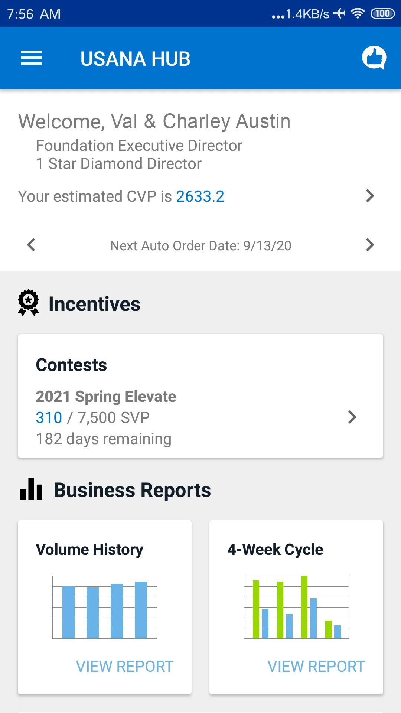Tap the thumbs-up feedback icon
The width and height of the screenshot is (401, 713).
click(374, 58)
